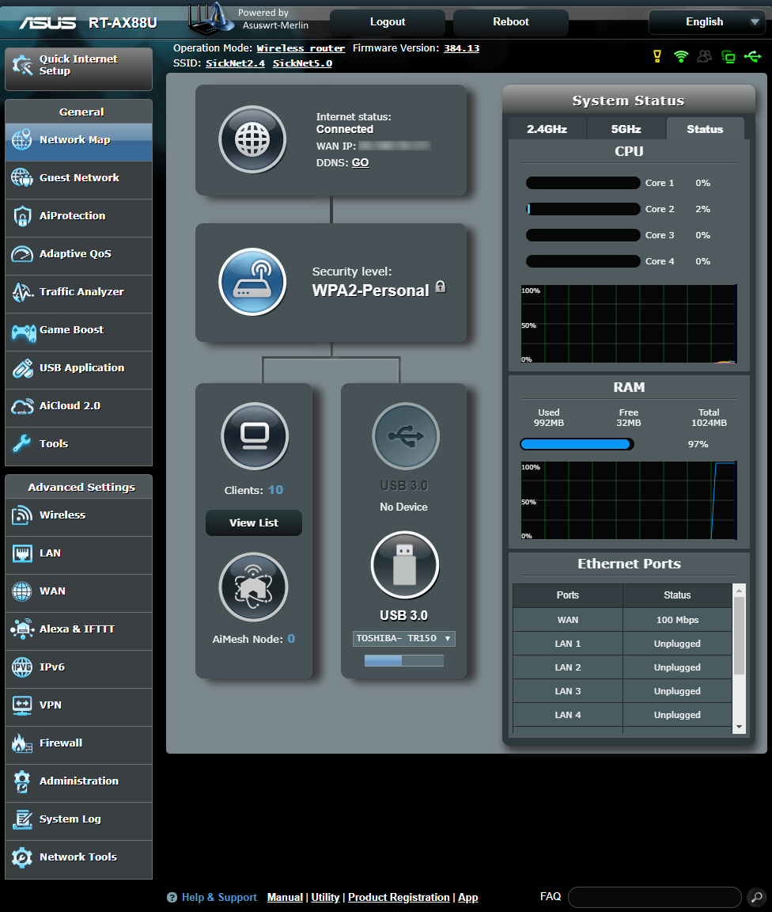Click the green USB status icon

pos(752,56)
